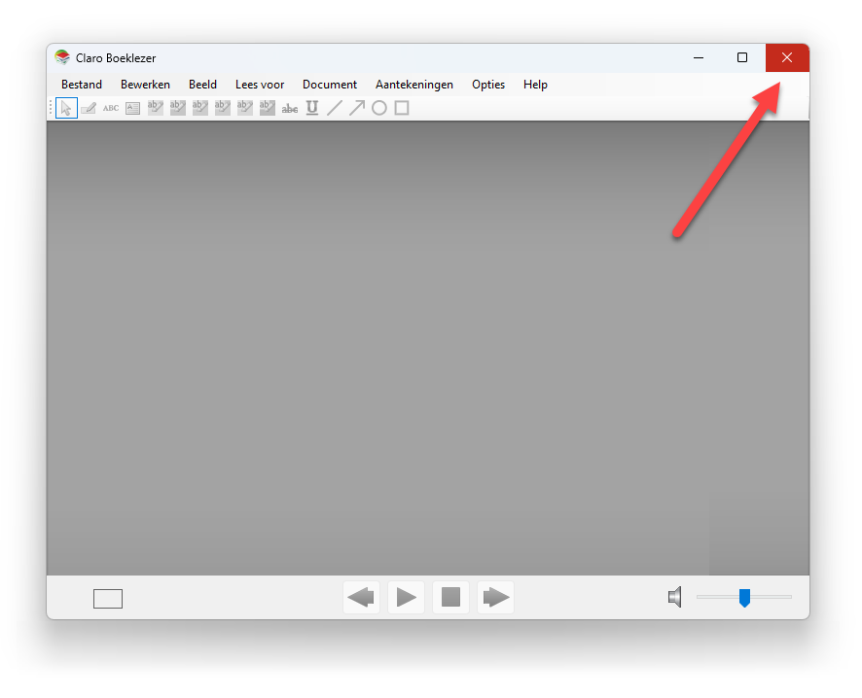Viewport: 862px width, 698px height.
Task: Skip forward with the right arrow button
Action: point(495,597)
